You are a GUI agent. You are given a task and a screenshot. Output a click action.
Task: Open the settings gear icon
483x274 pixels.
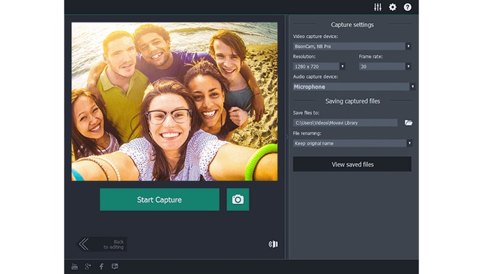point(393,7)
